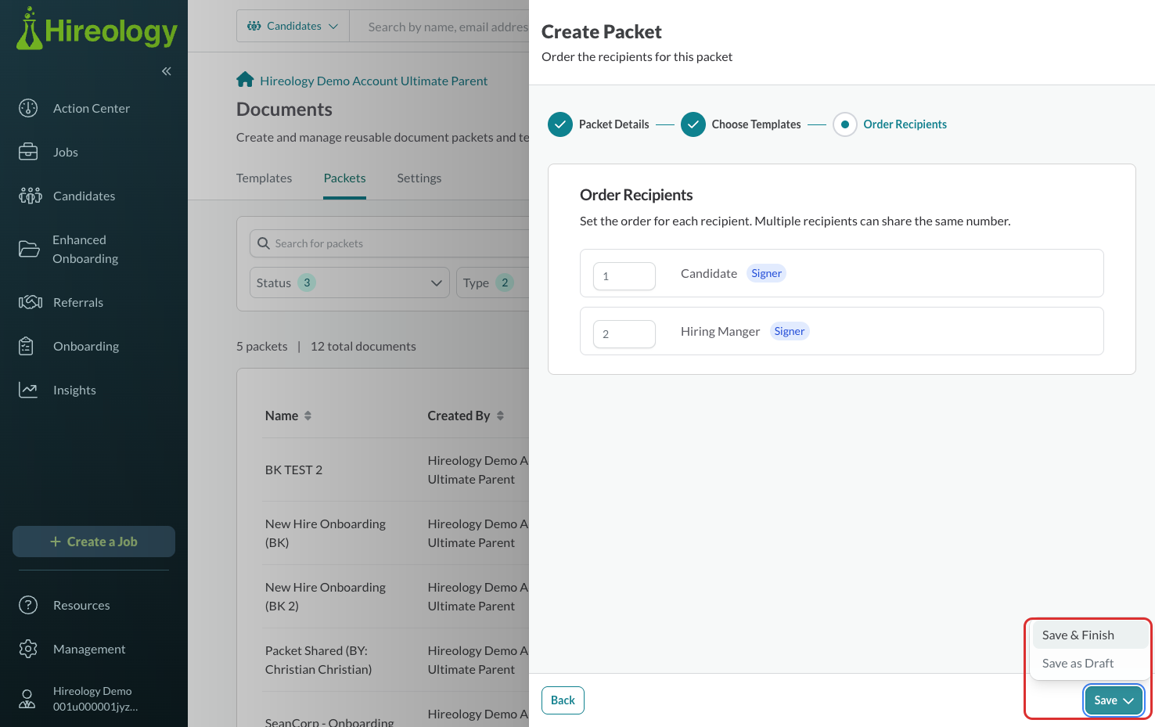Click the Candidate Signer badge

766,273
